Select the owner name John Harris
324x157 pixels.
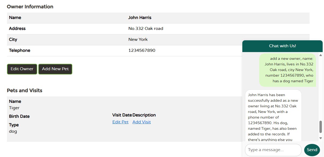tap(140, 18)
